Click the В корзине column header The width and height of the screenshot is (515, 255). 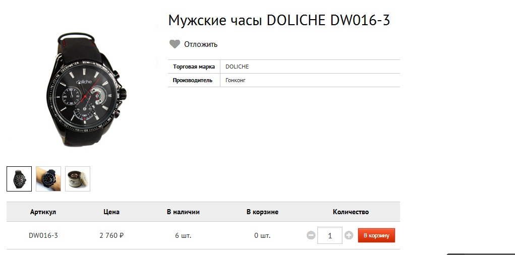pos(262,212)
